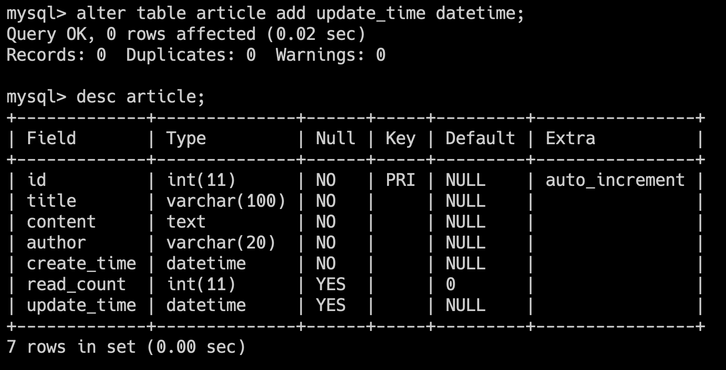This screenshot has height=370, width=726.
Task: Click 'create_time' field name in table
Action: coord(81,263)
